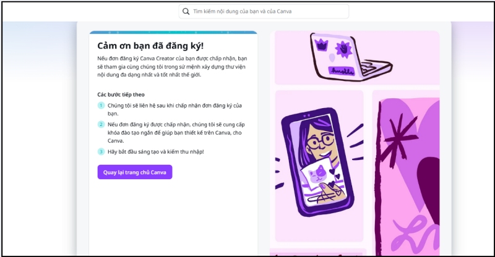Image resolution: width=495 pixels, height=257 pixels.
Task: Click the cat drawing in the phone
Action: [317, 176]
